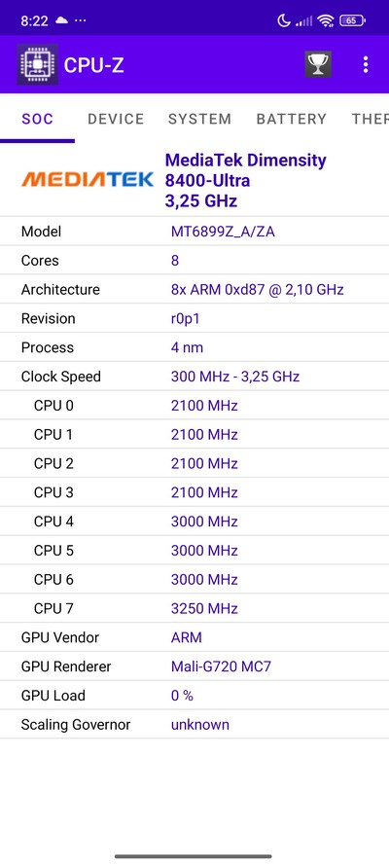
Task: Tap the GPU Renderer Mali-G720 MC7 row
Action: [x=194, y=667]
